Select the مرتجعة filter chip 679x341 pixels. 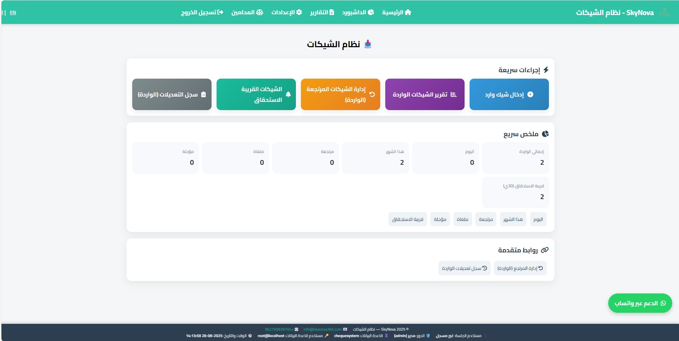pyautogui.click(x=486, y=219)
